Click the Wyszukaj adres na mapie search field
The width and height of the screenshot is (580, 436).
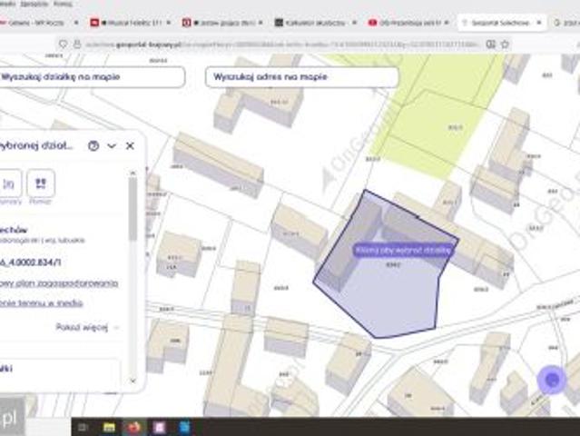click(301, 77)
